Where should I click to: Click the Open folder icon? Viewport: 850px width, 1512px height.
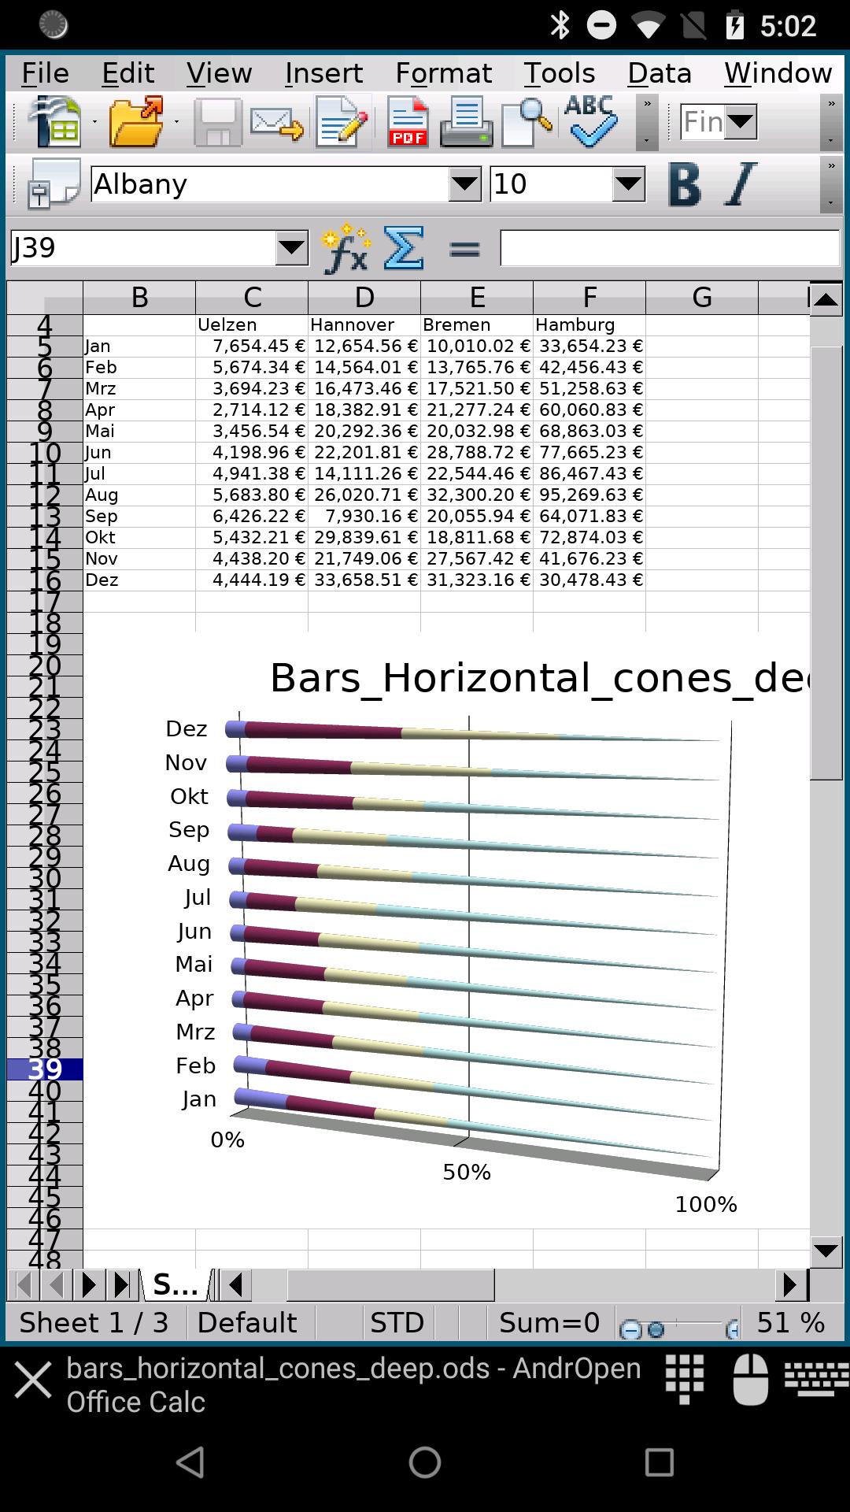(x=137, y=122)
